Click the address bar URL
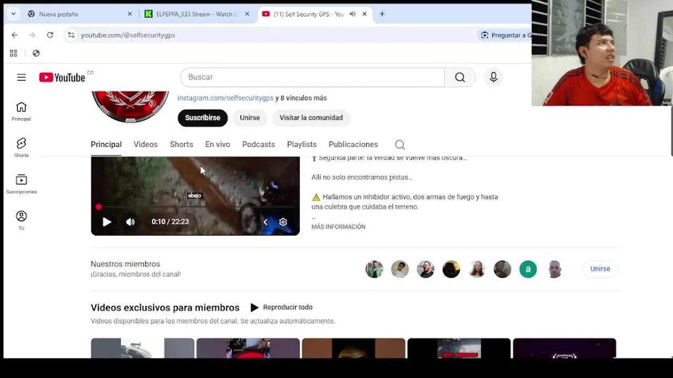 pyautogui.click(x=128, y=35)
